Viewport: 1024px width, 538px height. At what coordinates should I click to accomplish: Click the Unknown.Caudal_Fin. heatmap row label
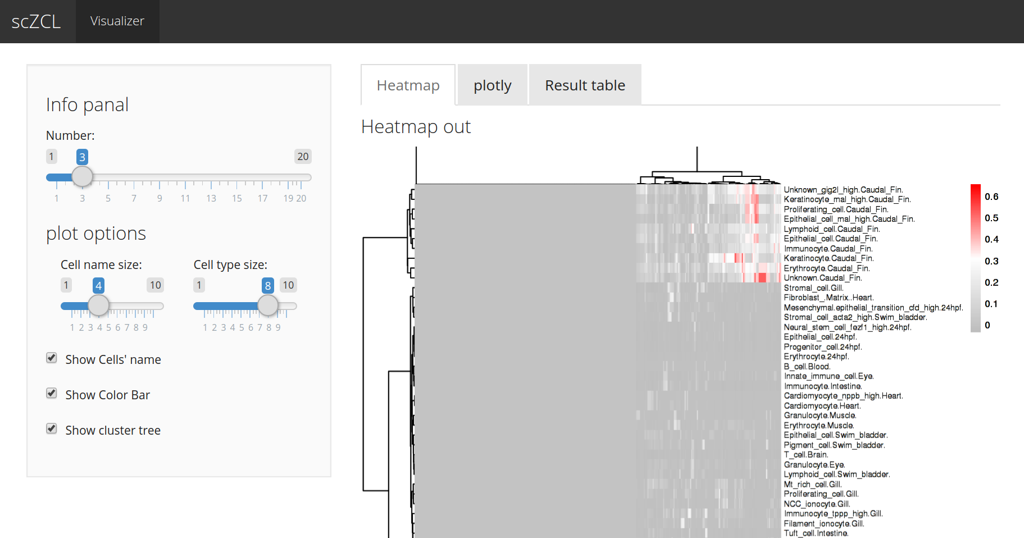click(x=822, y=278)
